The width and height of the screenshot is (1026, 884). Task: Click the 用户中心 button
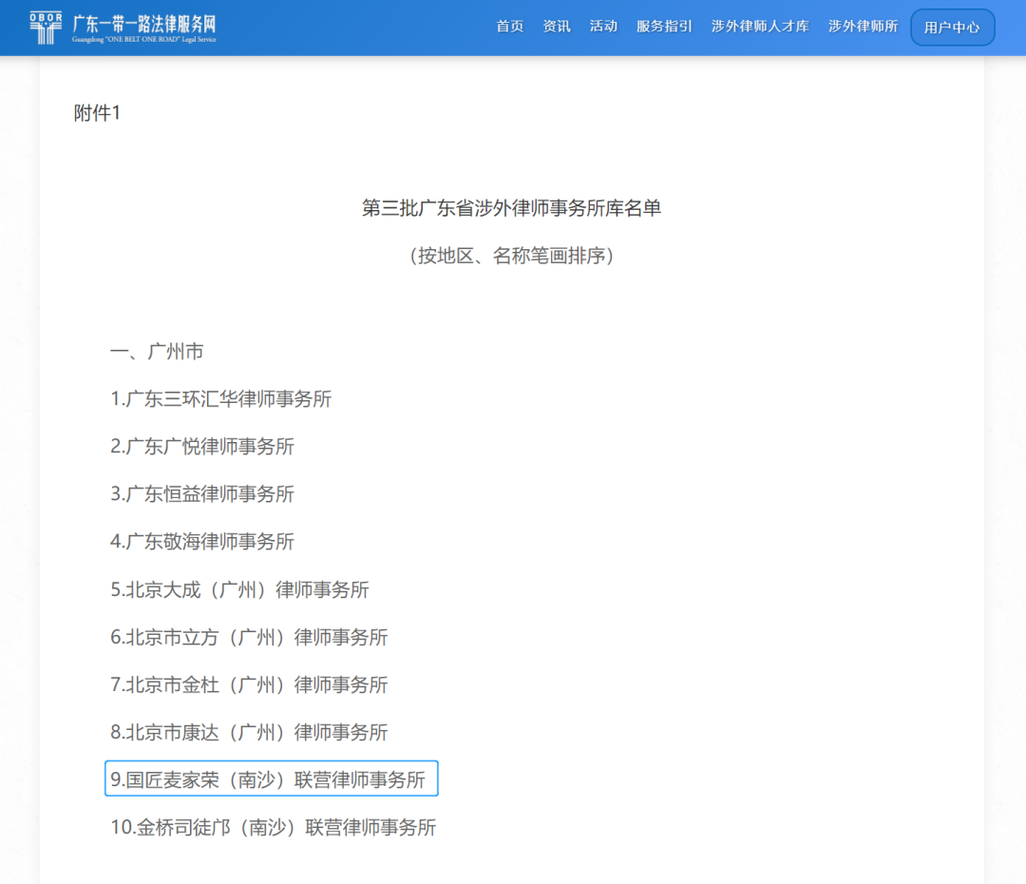(x=952, y=28)
